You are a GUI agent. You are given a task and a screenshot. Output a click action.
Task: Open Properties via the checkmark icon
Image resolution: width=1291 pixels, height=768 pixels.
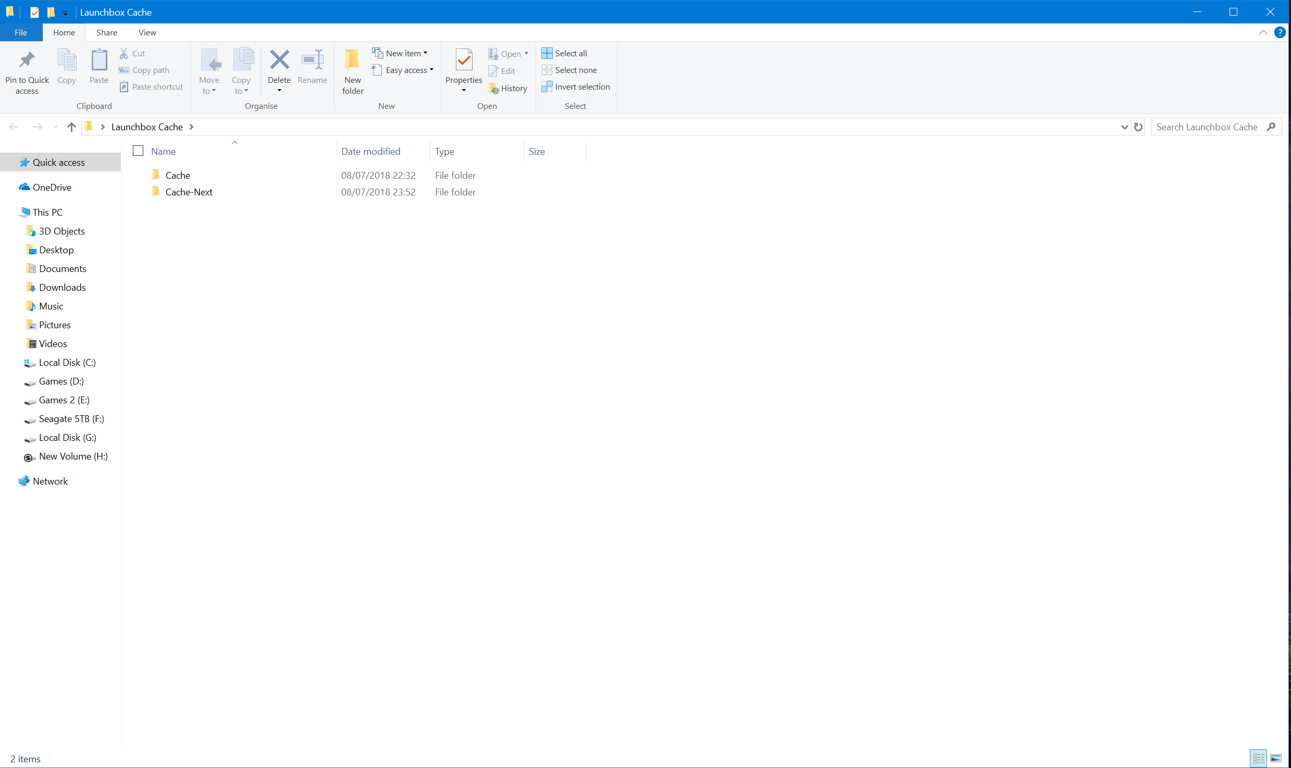pos(463,60)
